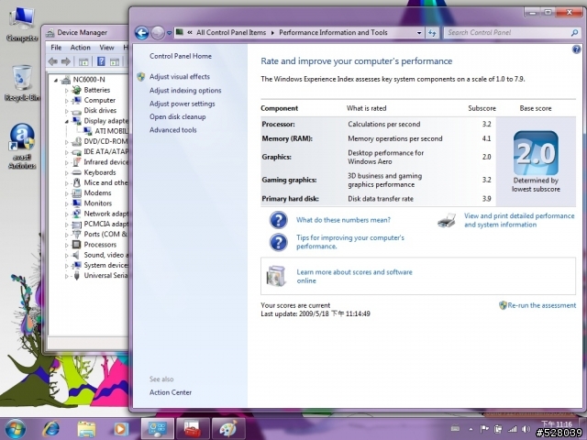Viewport: 587px width, 440px height.
Task: Open the help question mark icon
Action: pyautogui.click(x=576, y=49)
